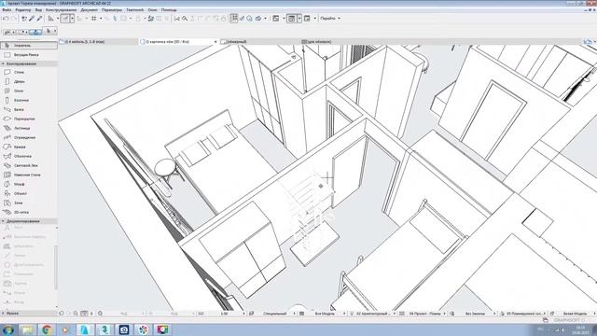Toggle the highlighted geometry method button in Info Box
This screenshot has height=336, width=597.
click(35, 32)
